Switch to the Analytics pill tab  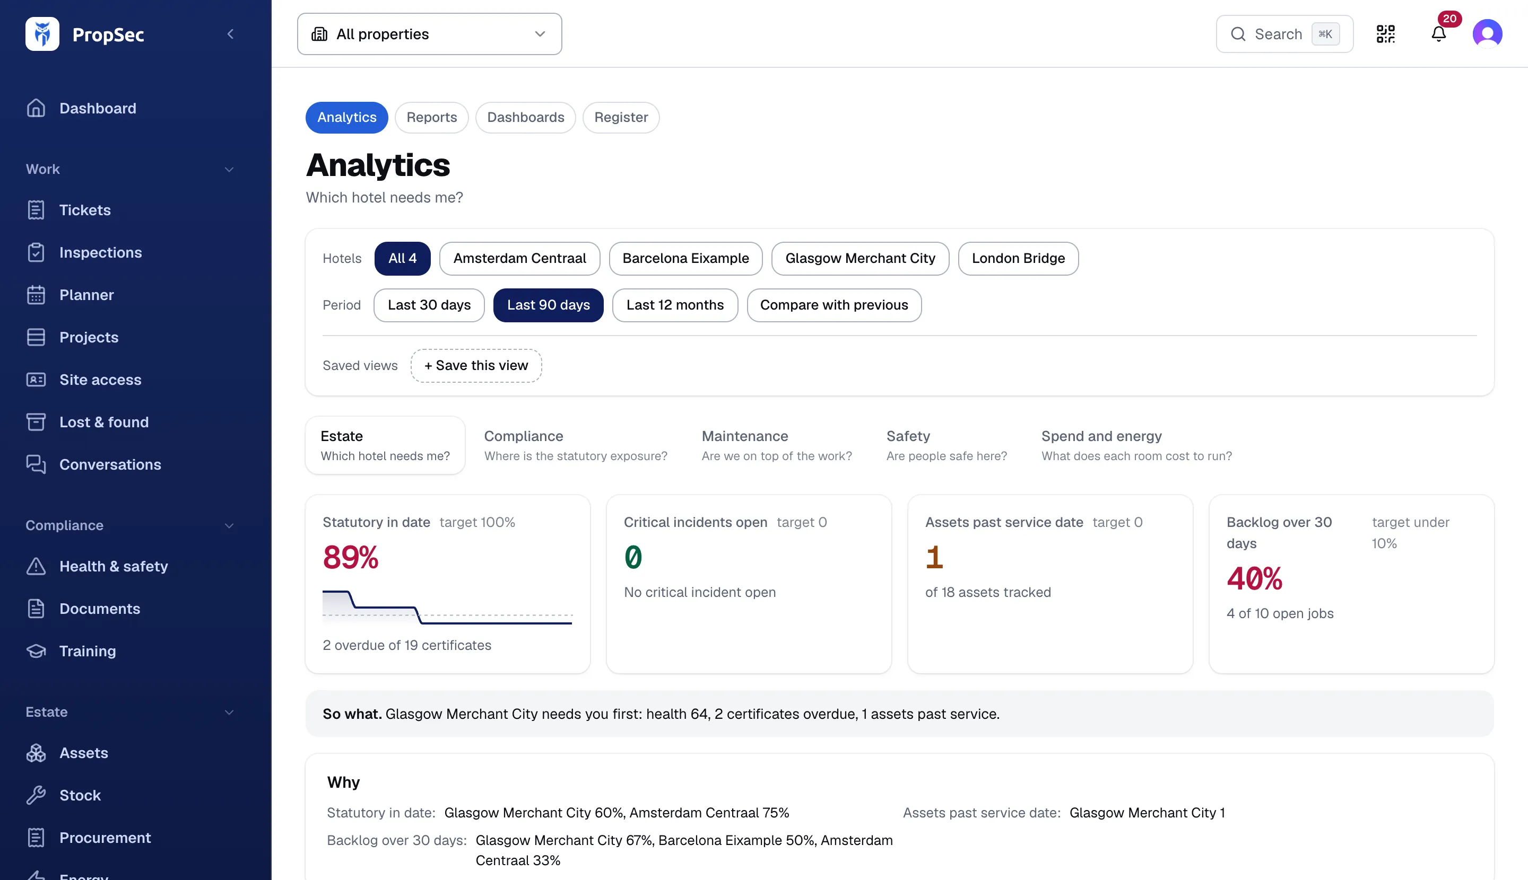[x=346, y=117]
